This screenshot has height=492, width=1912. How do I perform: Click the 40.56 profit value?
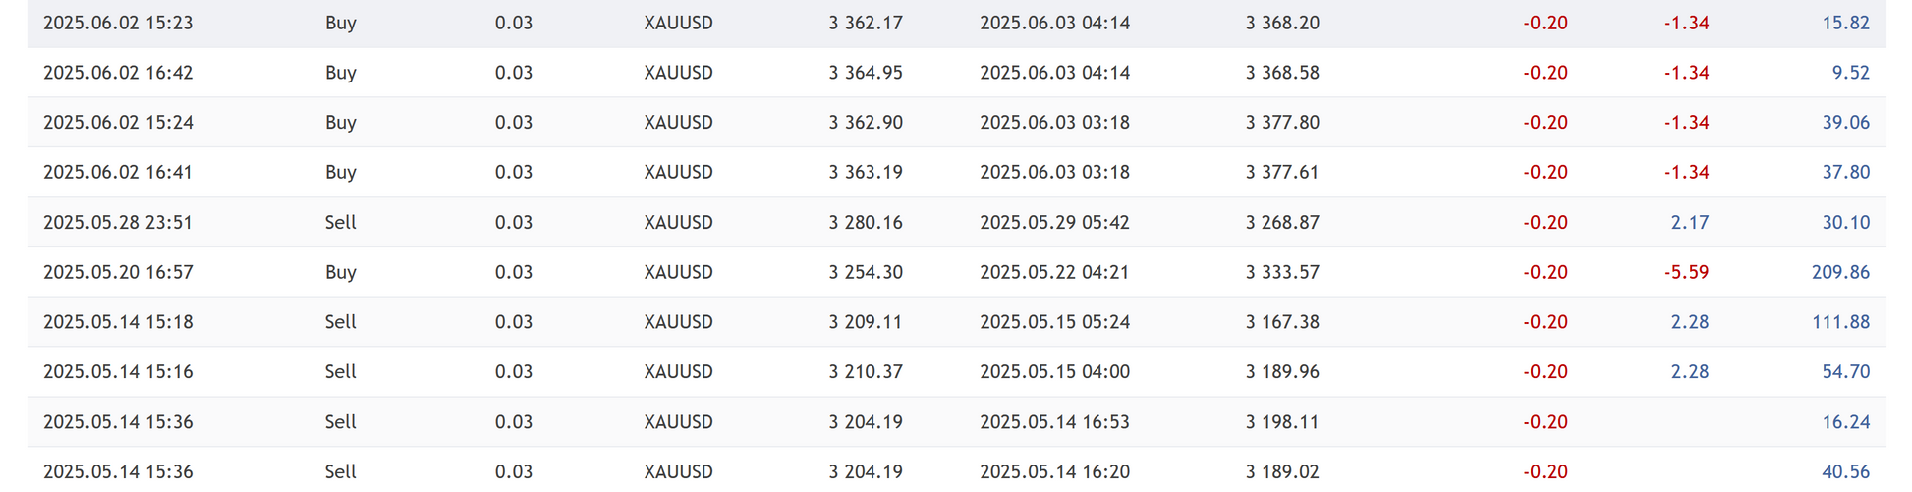click(x=1845, y=472)
